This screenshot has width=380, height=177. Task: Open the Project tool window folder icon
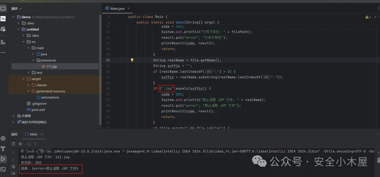point(3,8)
